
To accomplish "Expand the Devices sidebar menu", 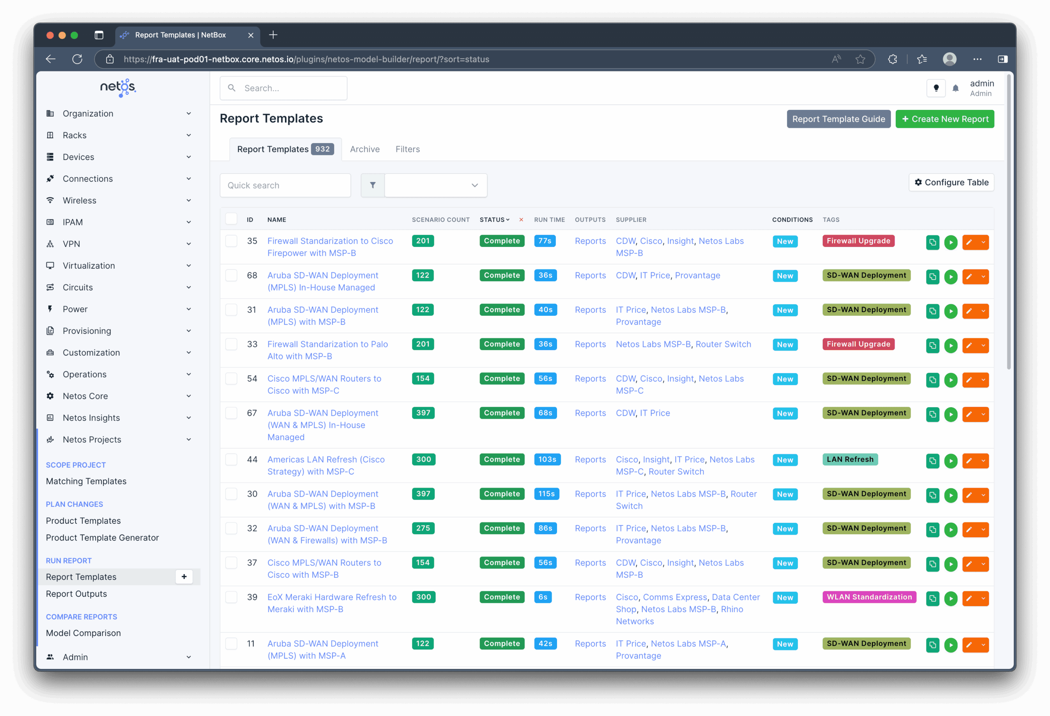I will 119,157.
